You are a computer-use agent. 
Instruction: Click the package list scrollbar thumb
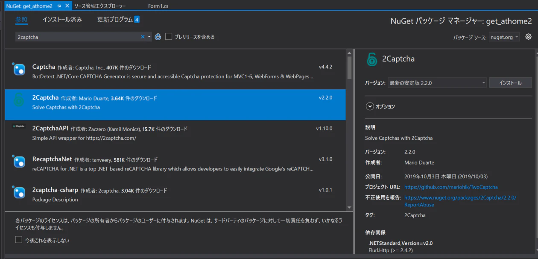[x=349, y=68]
